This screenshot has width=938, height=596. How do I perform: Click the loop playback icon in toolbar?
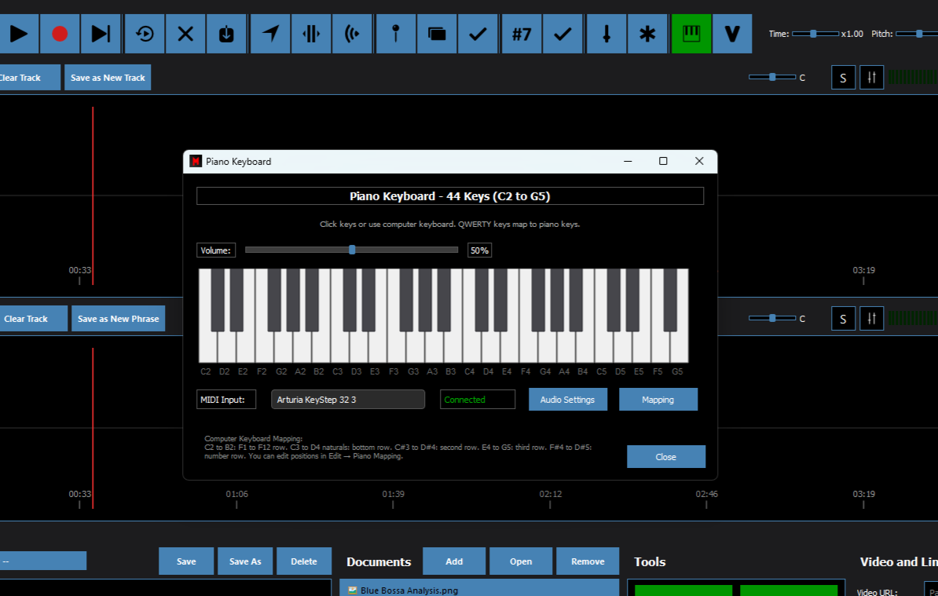click(145, 33)
